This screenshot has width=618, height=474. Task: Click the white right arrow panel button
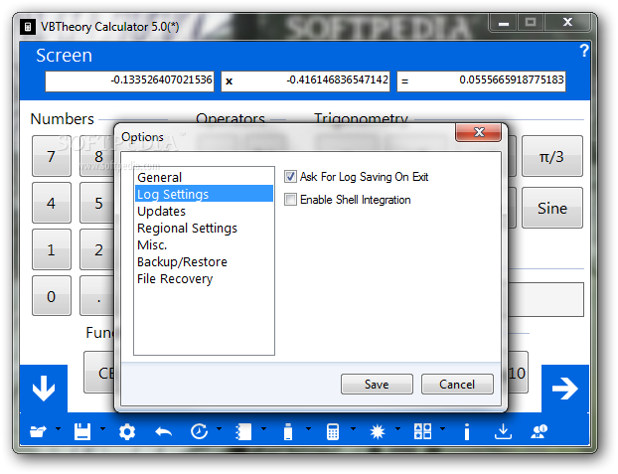[565, 389]
